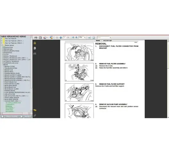Collapse the BRAKE section in the tree
The width and height of the screenshot is (169, 153).
[x=3, y=65]
